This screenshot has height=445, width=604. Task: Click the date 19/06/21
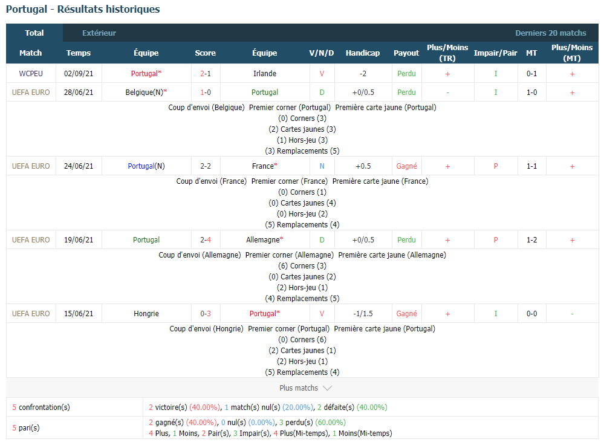coord(79,239)
